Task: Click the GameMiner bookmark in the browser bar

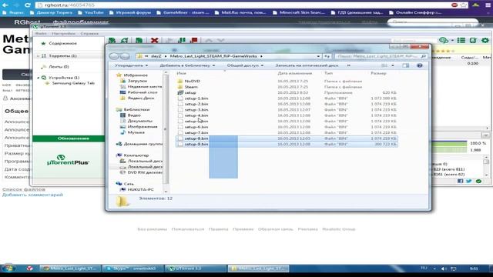Action: click(x=183, y=12)
